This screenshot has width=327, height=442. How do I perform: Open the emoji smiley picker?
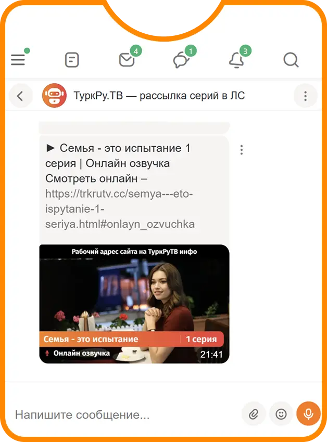coord(281,414)
